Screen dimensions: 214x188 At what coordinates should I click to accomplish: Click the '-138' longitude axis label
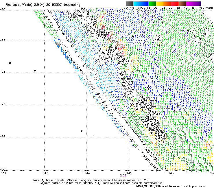click(x=170, y=173)
